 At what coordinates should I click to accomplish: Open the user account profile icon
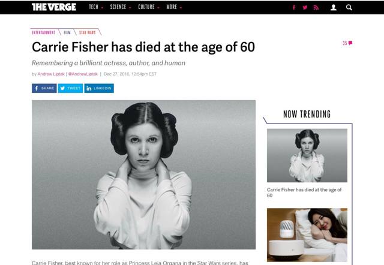[334, 8]
